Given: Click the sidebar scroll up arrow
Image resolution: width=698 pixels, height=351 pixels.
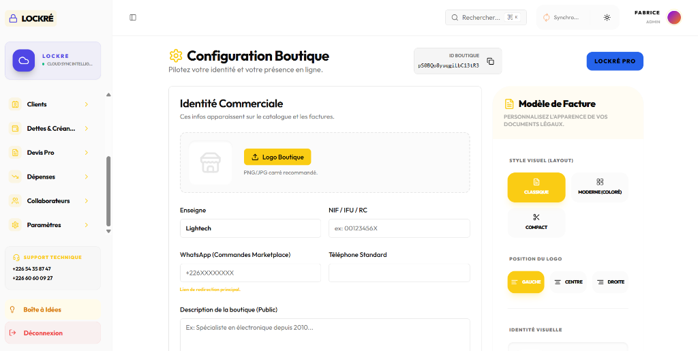Looking at the screenshot, I should [x=108, y=94].
